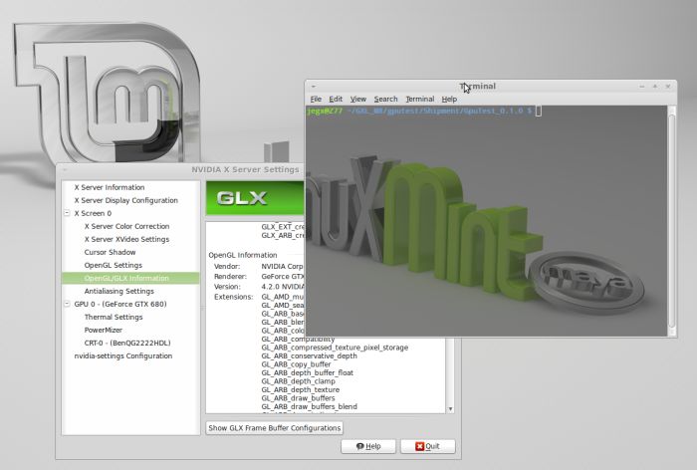Click Show GLX Frame Buffer Configurations button
697x470 pixels.
click(274, 428)
